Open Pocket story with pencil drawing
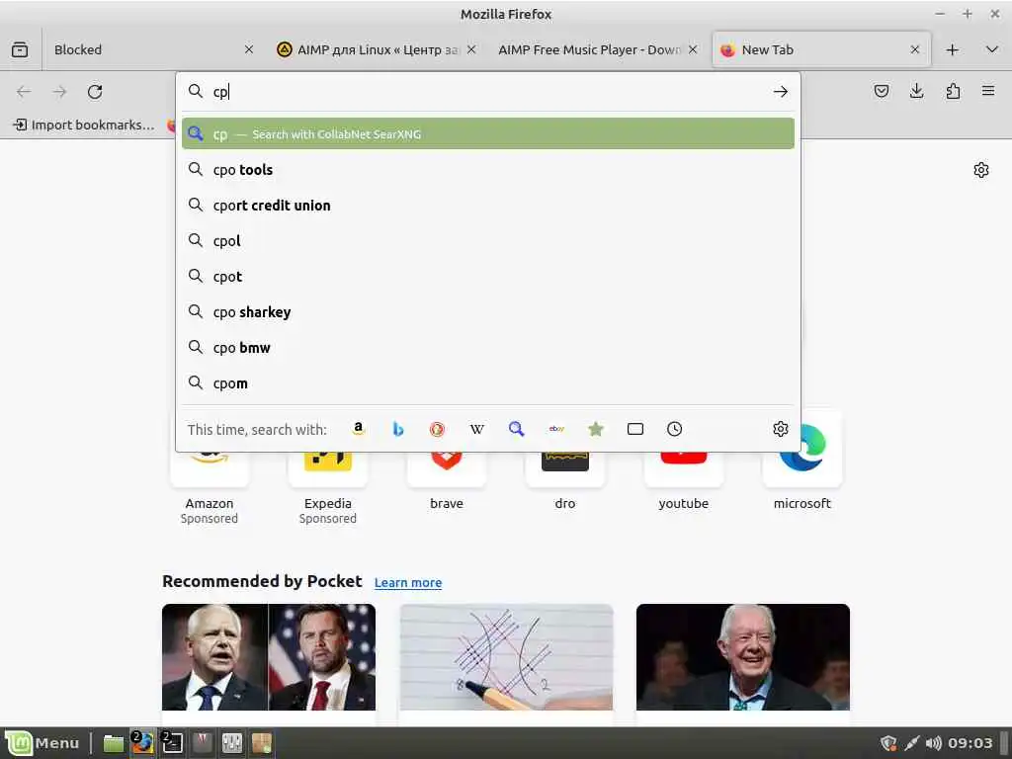Viewport: 1012px width, 759px height. (x=506, y=657)
